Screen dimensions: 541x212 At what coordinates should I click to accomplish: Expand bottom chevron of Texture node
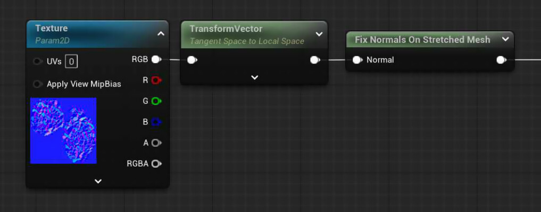coord(98,181)
